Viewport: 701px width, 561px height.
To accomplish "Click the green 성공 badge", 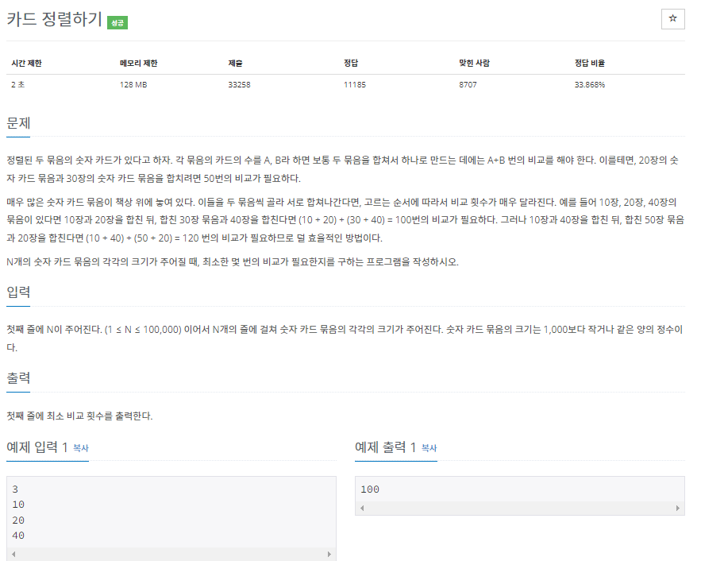I will (x=117, y=22).
